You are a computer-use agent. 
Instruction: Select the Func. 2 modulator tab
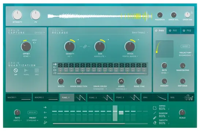(x=100, y=98)
